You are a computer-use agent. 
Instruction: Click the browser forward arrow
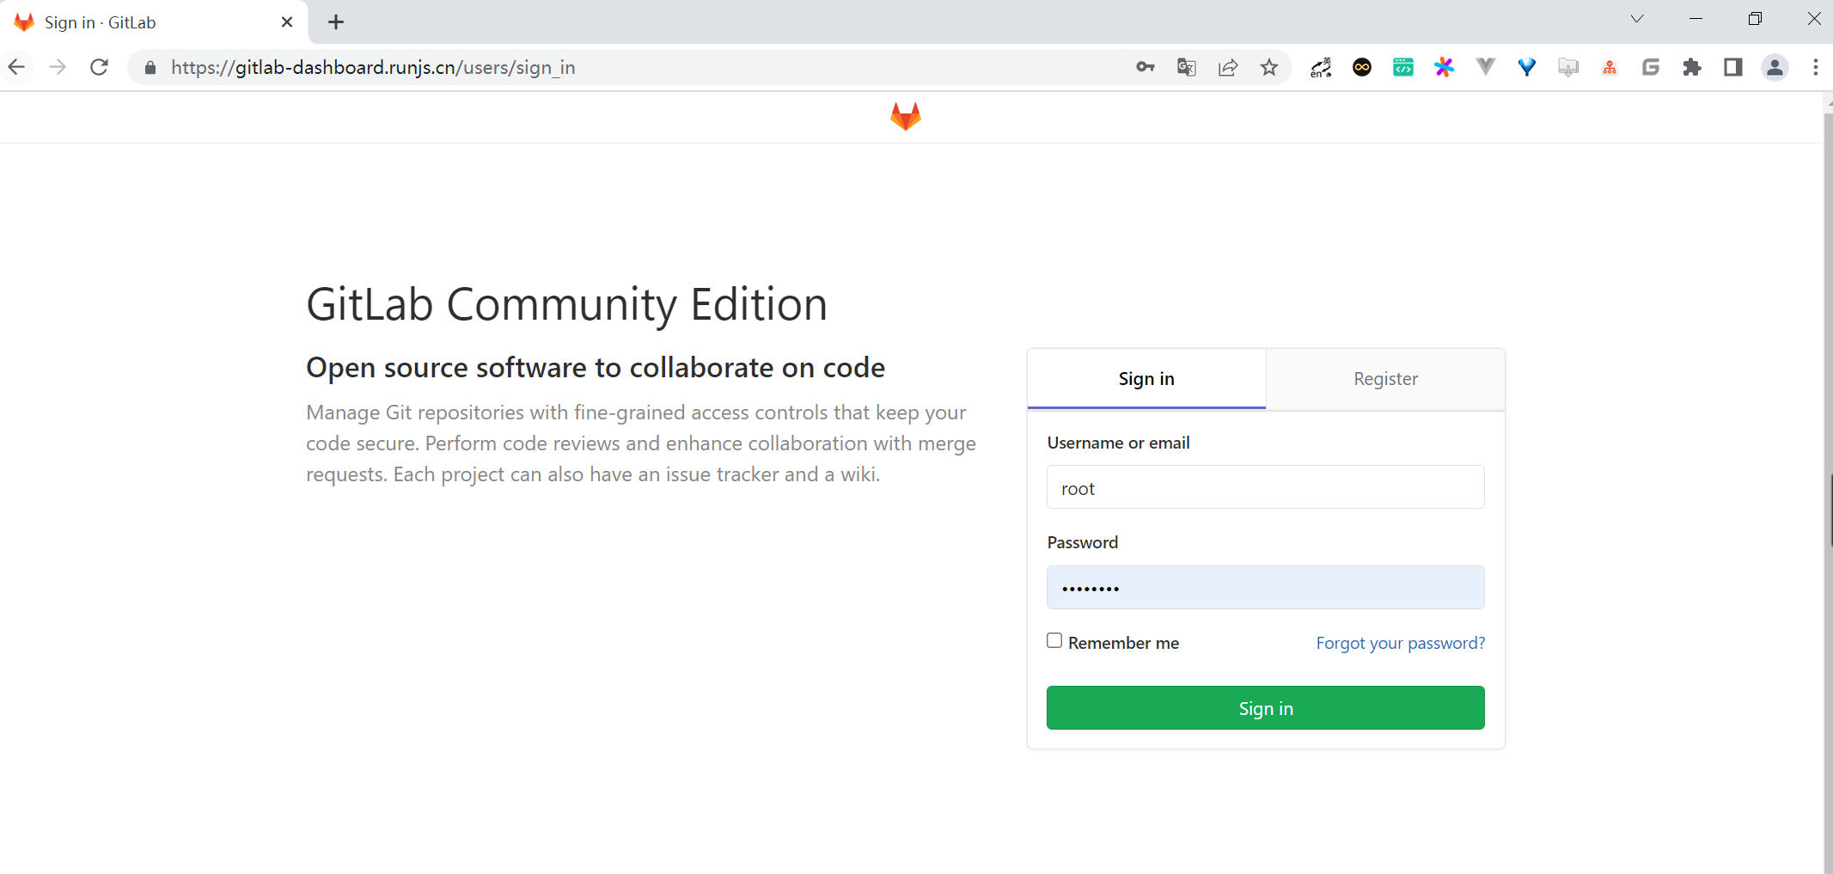[58, 67]
